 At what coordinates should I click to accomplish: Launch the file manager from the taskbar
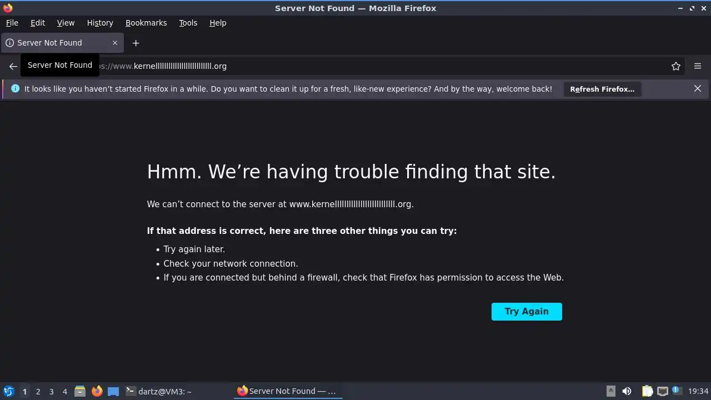[80, 391]
